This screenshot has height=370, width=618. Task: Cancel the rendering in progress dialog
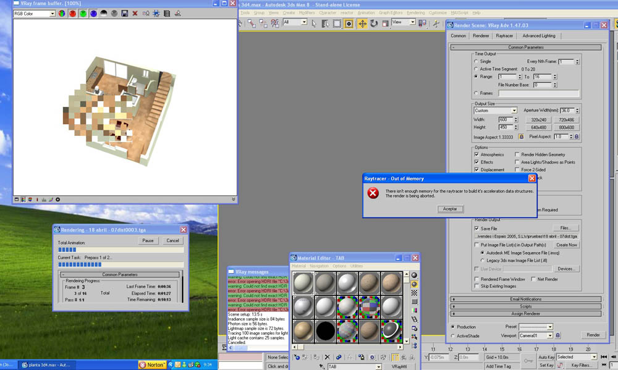(x=172, y=240)
